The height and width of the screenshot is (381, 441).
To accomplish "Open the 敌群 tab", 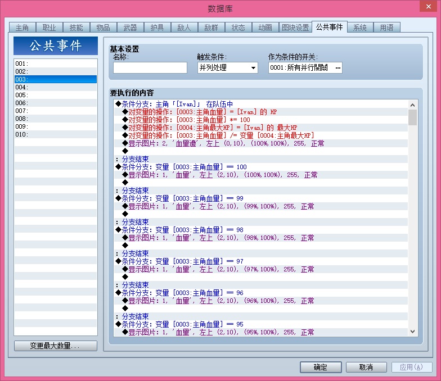I will click(211, 28).
